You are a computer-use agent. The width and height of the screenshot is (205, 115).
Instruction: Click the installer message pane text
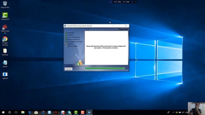[x=106, y=47]
